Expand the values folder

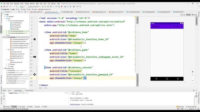pyautogui.click(x=7, y=66)
